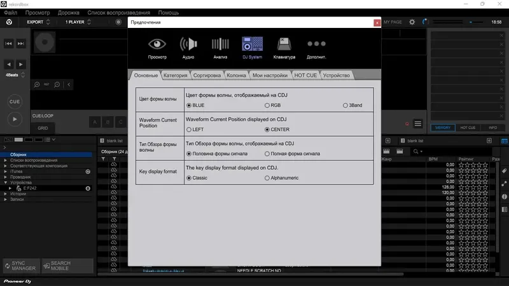Zoom out the waveform magnifier icon
Image resolution: width=509 pixels, height=286 pixels.
click(x=57, y=85)
